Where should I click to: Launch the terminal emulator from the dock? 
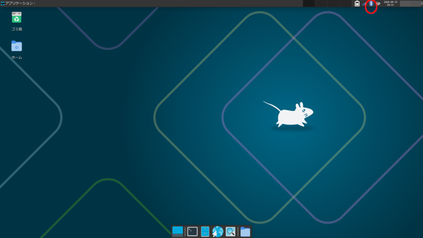[192, 231]
